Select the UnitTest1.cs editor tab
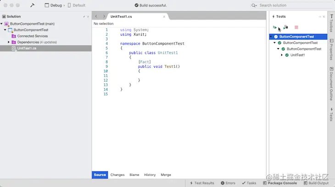 (x=121, y=16)
